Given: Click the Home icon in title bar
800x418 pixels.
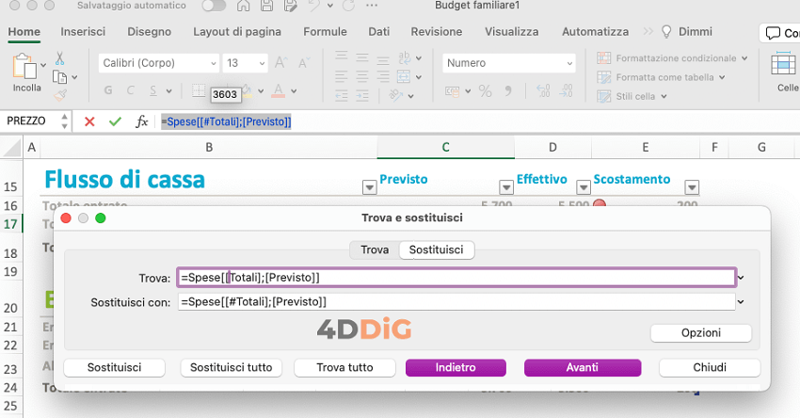Looking at the screenshot, I should tap(244, 6).
